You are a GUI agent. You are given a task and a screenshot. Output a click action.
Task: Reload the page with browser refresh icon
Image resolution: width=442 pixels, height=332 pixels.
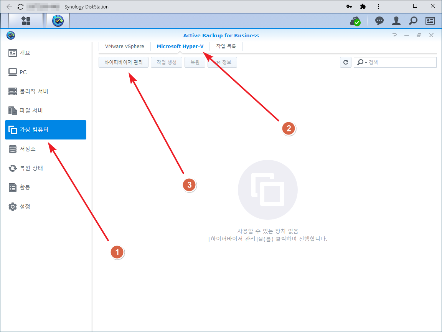click(x=20, y=7)
